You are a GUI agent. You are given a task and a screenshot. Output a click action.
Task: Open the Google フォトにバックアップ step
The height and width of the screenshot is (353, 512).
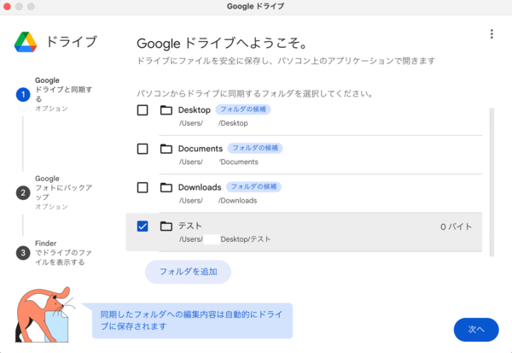[x=64, y=192]
